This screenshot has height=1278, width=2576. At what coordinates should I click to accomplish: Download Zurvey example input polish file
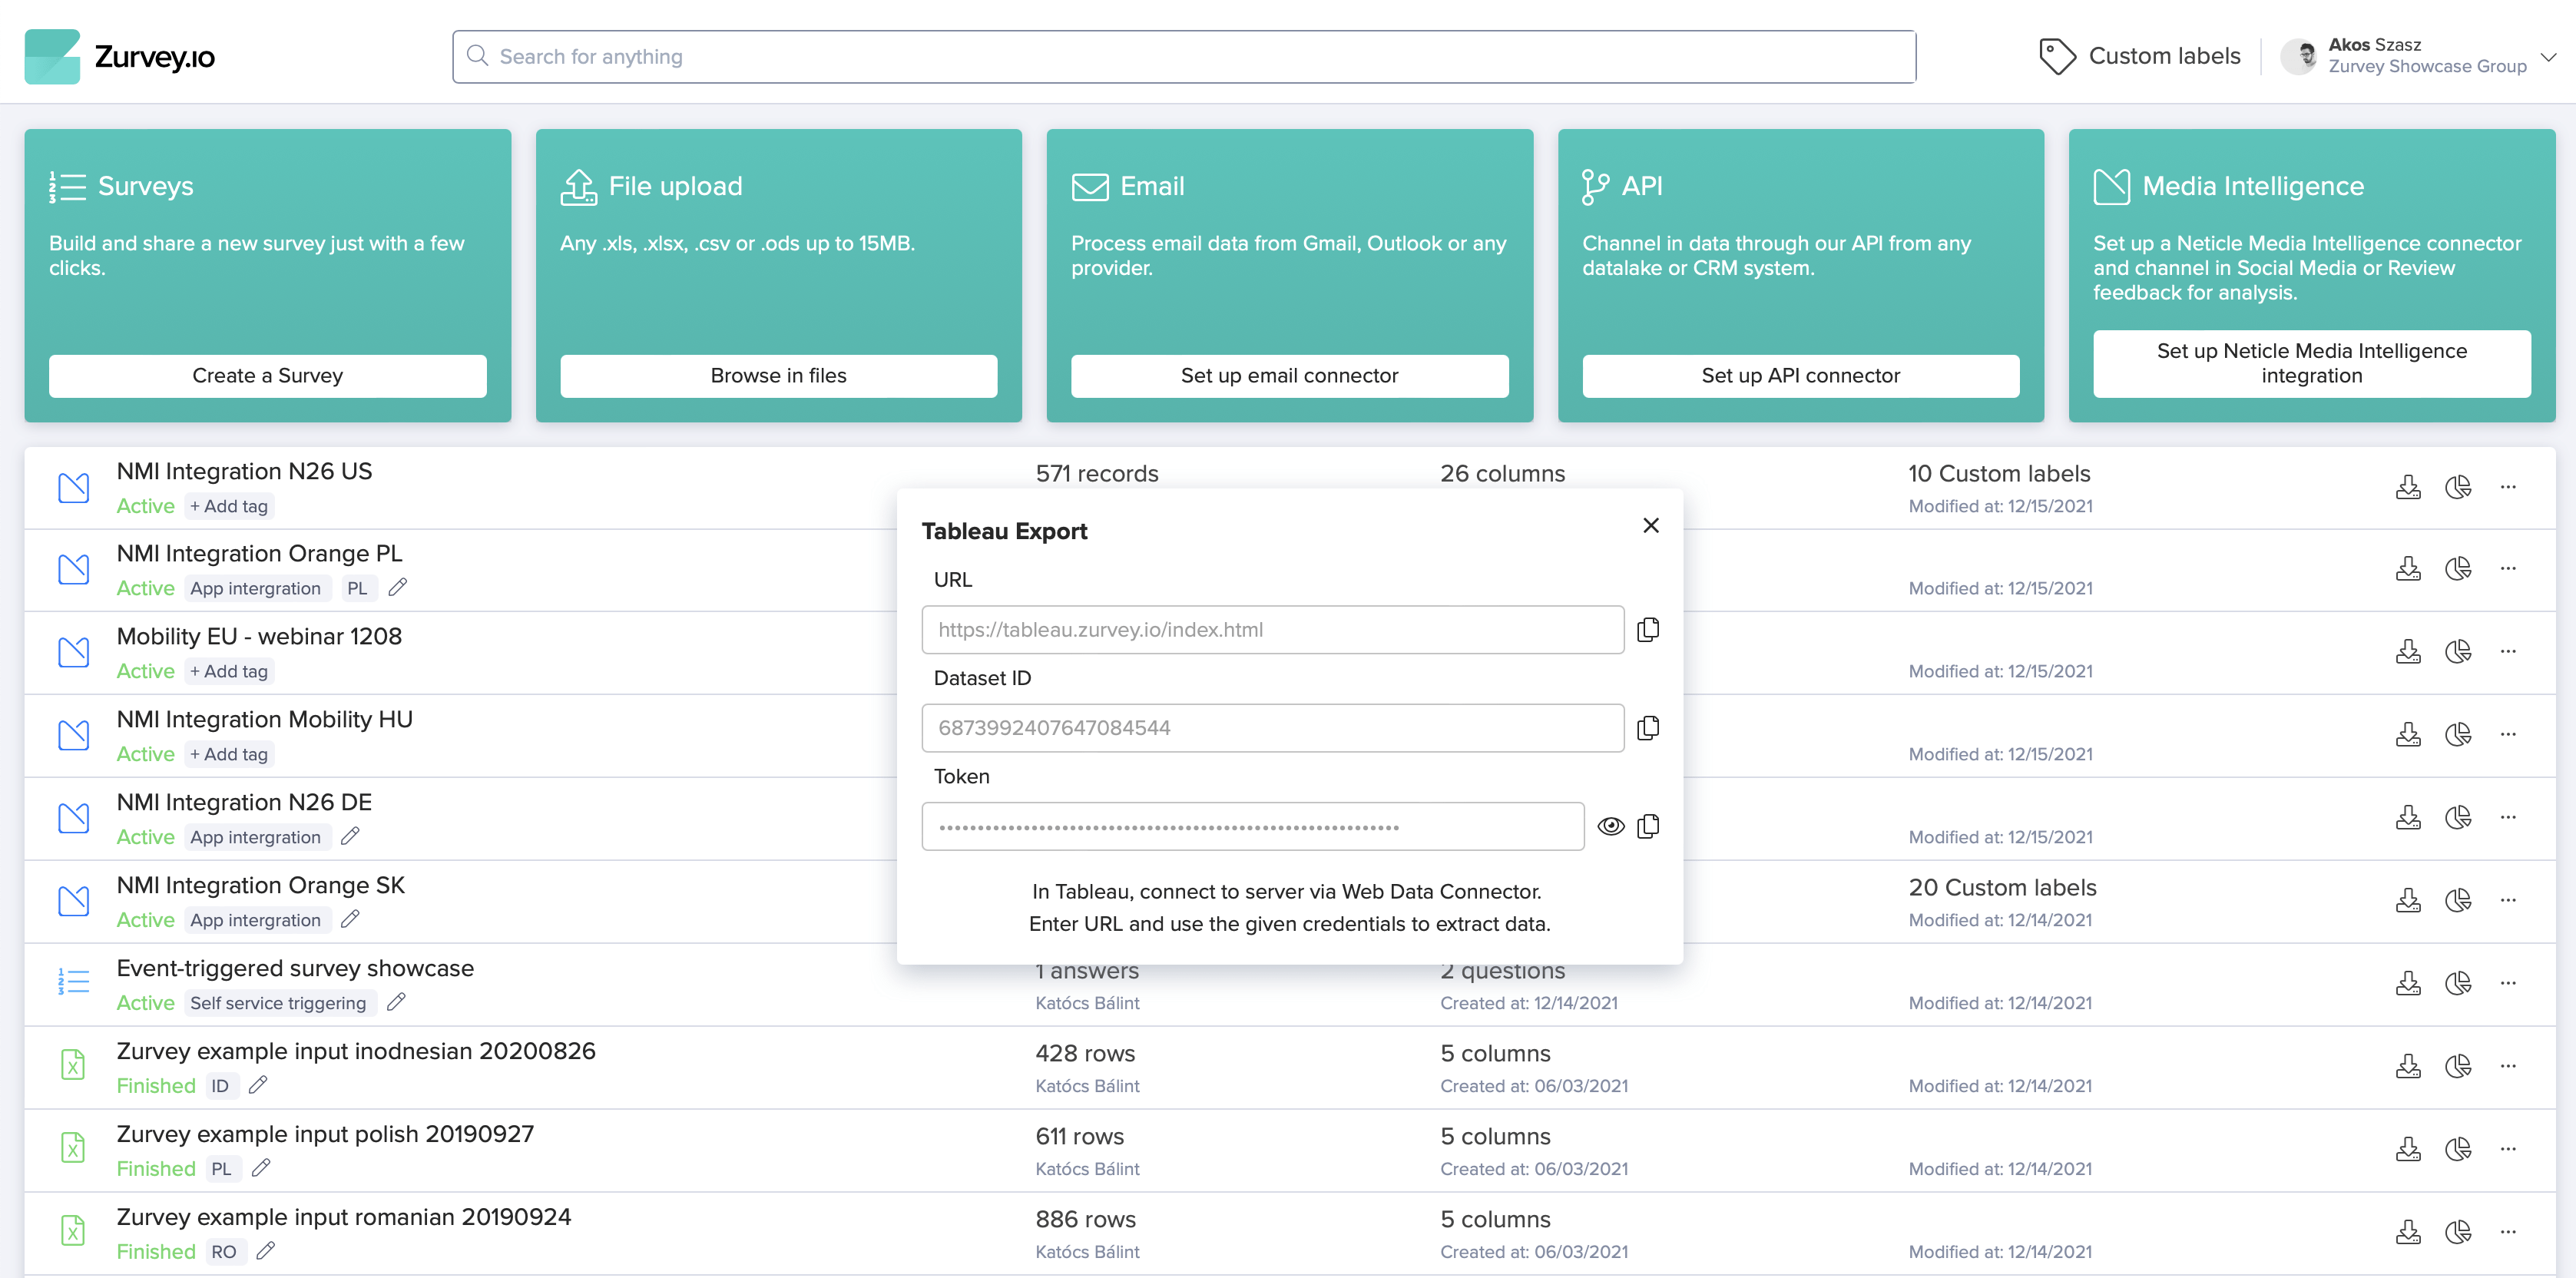point(2408,1149)
